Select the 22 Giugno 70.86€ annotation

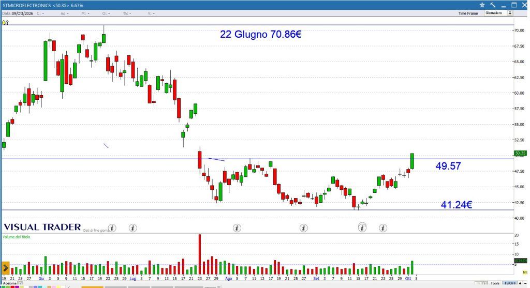[x=261, y=35]
